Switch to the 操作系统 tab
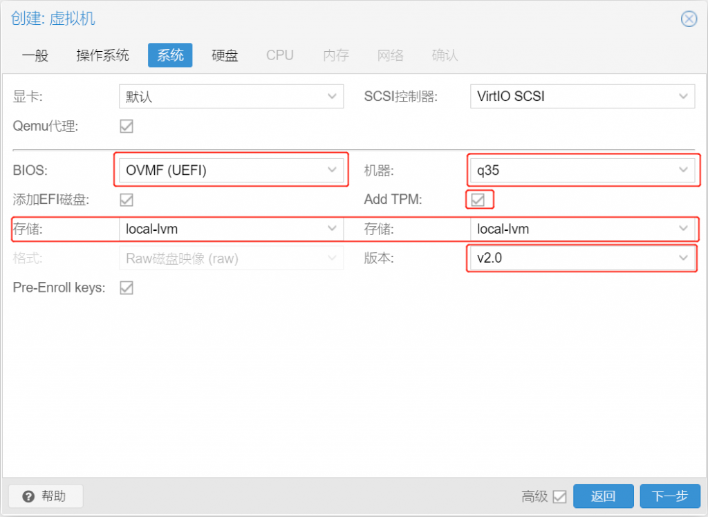The width and height of the screenshot is (708, 517). [x=102, y=55]
